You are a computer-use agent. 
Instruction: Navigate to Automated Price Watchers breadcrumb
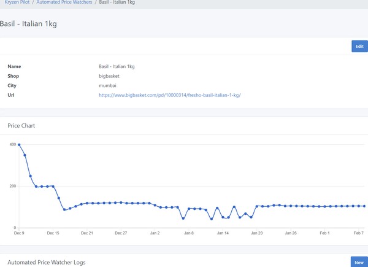click(64, 2)
